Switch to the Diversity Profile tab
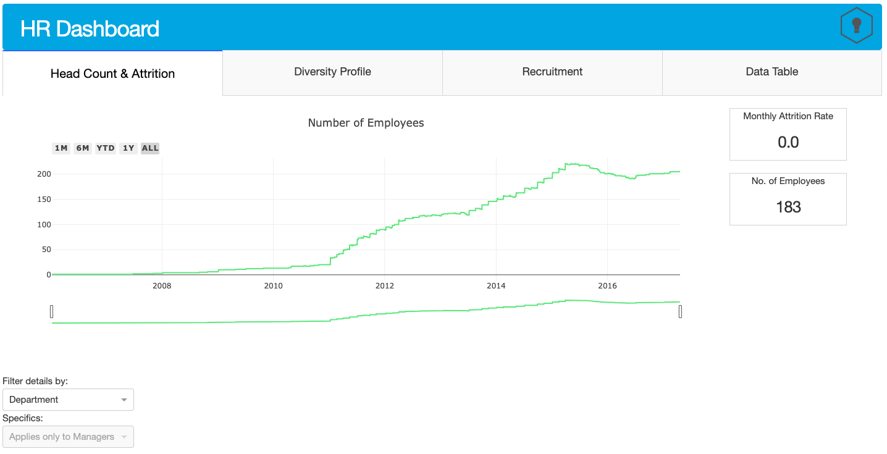Image resolution: width=887 pixels, height=454 pixels. click(332, 72)
